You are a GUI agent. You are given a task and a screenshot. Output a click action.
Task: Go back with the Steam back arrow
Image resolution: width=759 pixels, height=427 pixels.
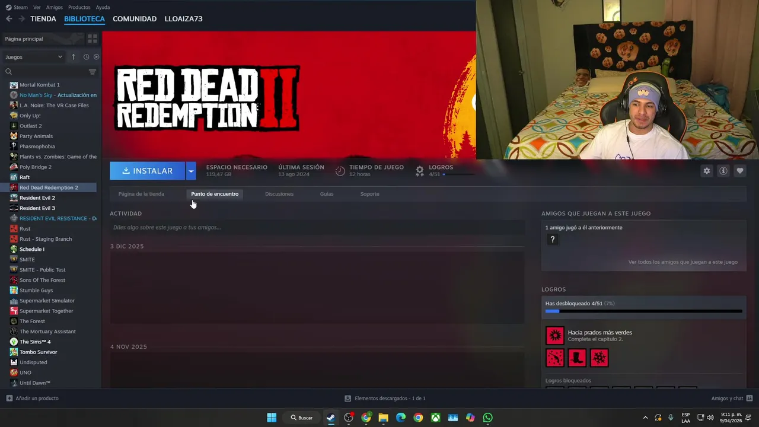click(9, 19)
